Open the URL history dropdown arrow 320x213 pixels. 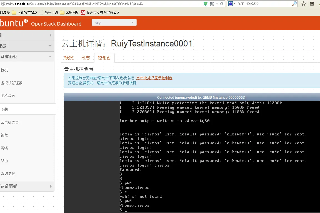(x=217, y=4)
